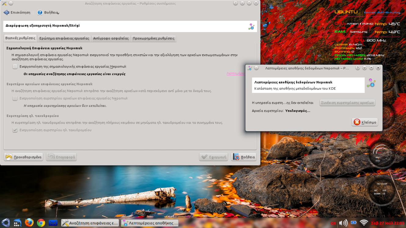Image resolution: width=406 pixels, height=228 pixels.
Task: Toggle the Nepomuk file indexer checkbox
Action: pos(15,98)
